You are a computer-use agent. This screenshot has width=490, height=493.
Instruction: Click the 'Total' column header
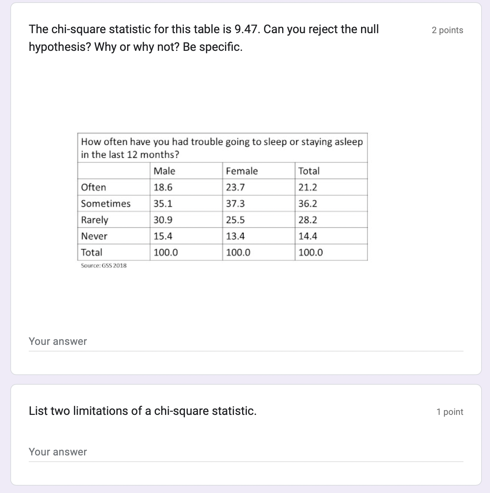point(309,171)
